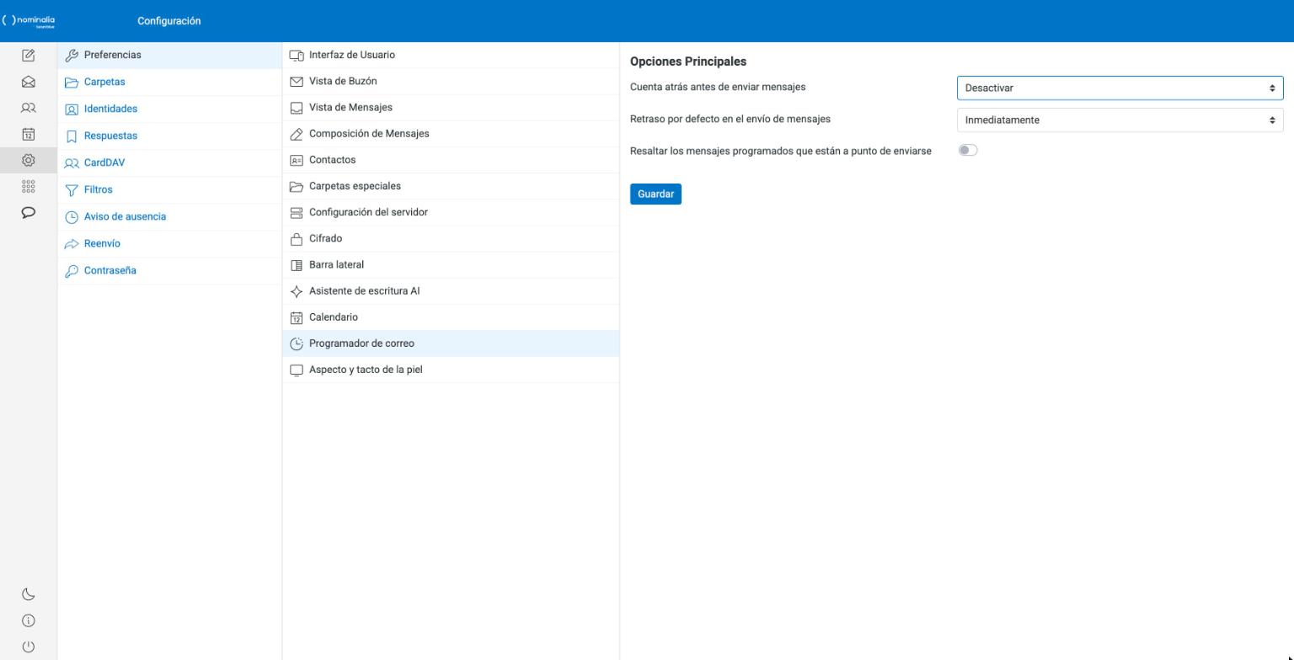The image size is (1294, 660).
Task: Open Reenvío settings section
Action: tap(169, 243)
